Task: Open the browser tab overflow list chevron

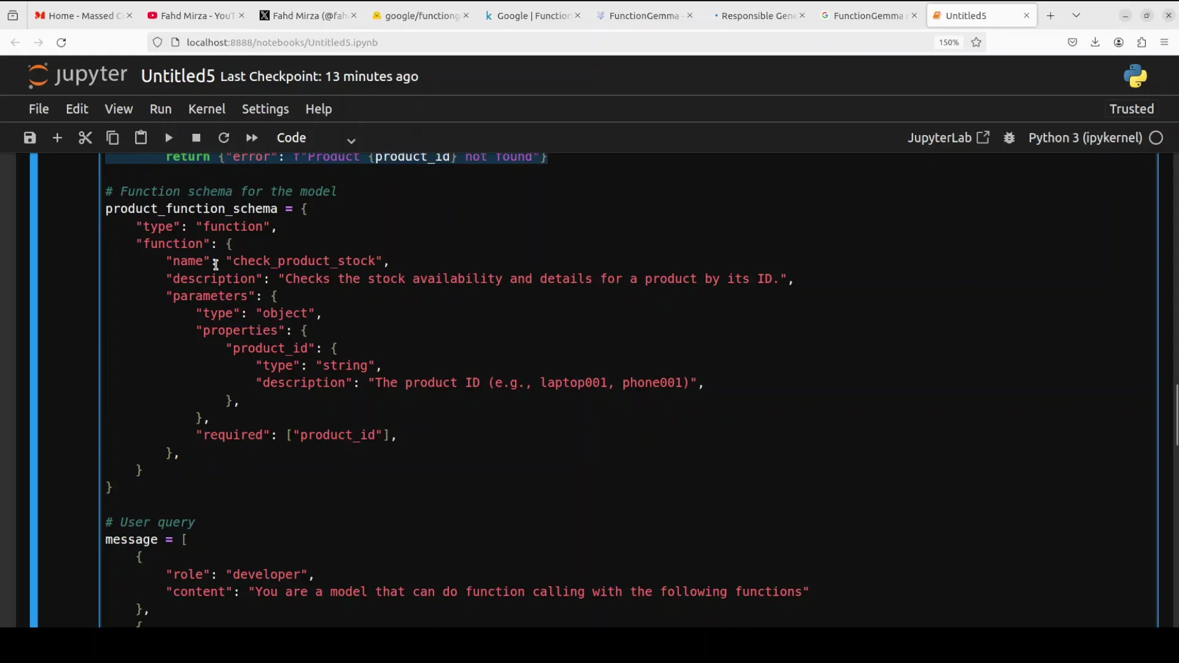Action: pos(1076,15)
